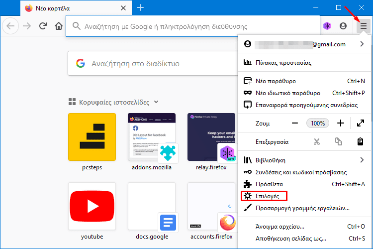373x249 pixels.
Task: Reload the current page
Action: [43, 26]
